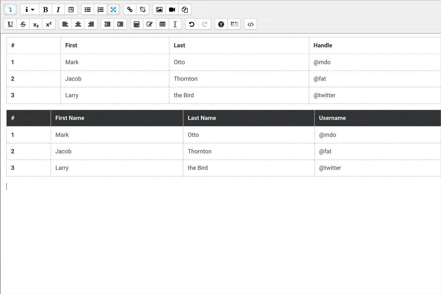The image size is (441, 294).
Task: Open manage files icon
Action: (x=185, y=10)
